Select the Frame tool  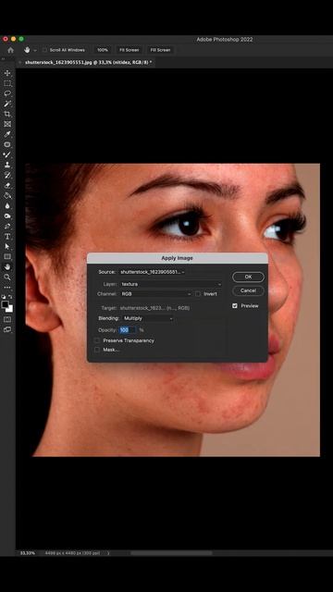[7, 124]
